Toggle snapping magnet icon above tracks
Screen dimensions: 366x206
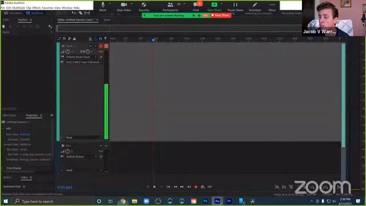pyautogui.click(x=101, y=39)
